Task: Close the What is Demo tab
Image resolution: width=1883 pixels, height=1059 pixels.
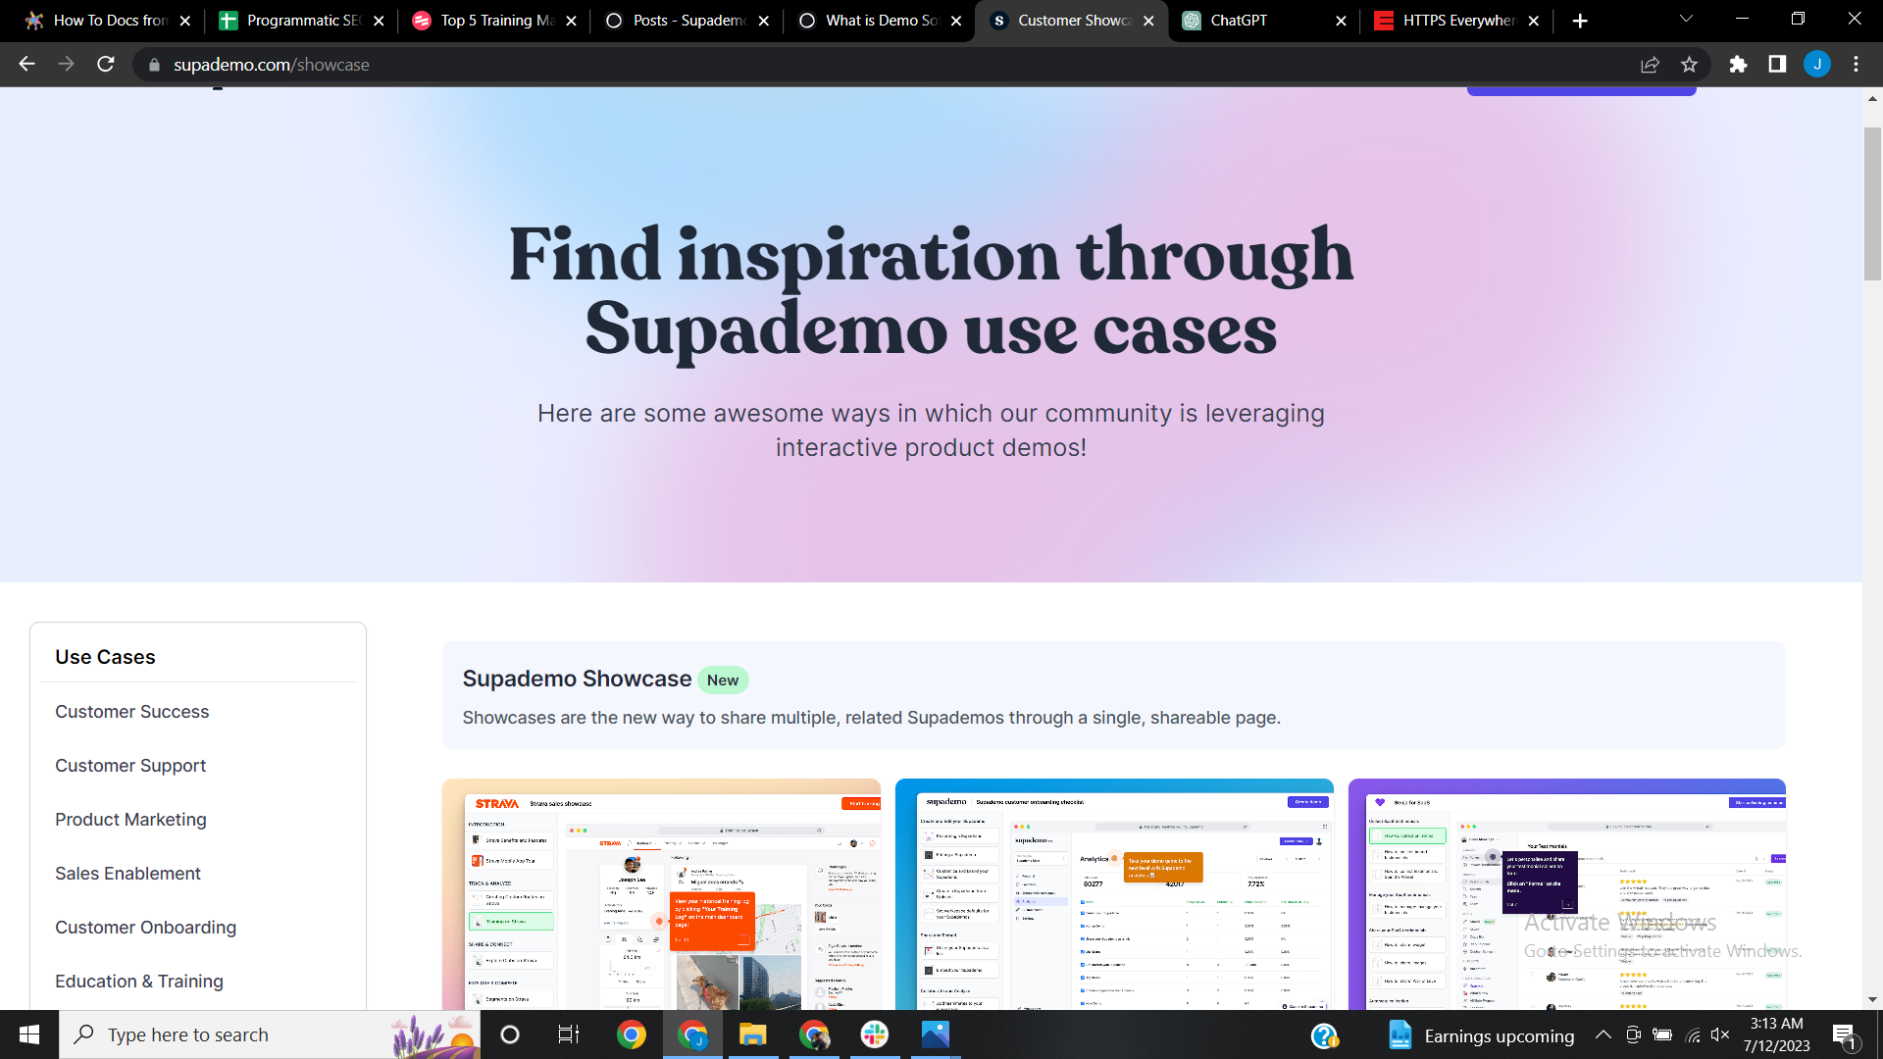Action: click(x=956, y=21)
